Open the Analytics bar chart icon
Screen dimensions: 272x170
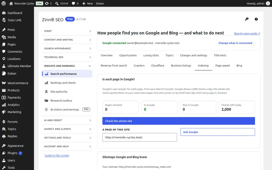(x=4, y=105)
